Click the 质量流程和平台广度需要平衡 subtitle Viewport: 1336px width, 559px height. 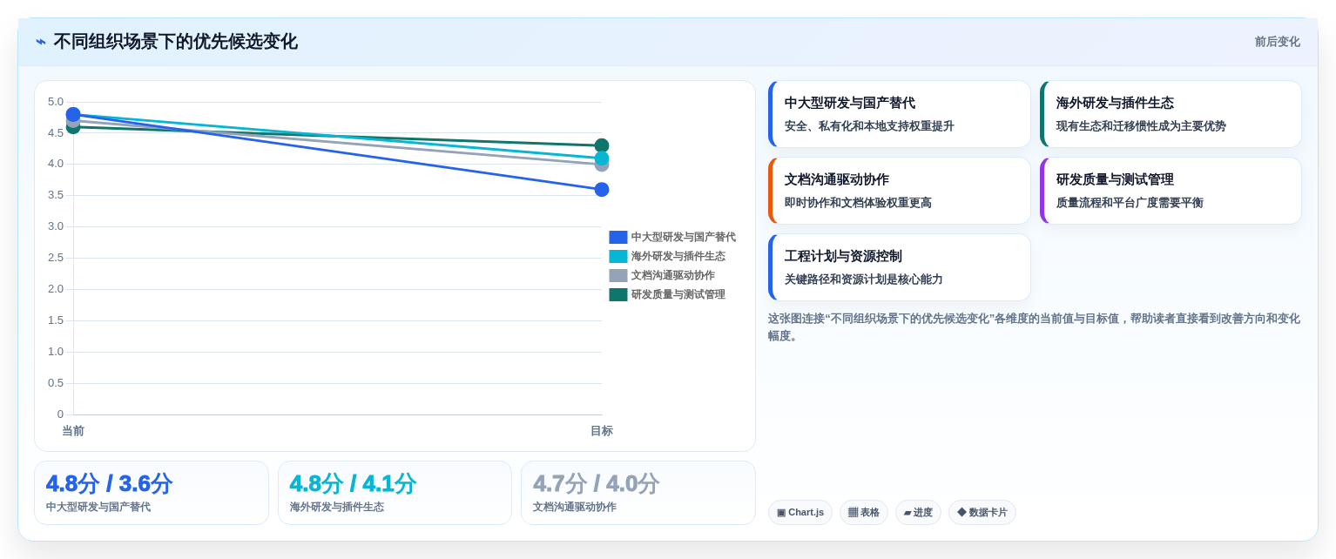click(1130, 203)
